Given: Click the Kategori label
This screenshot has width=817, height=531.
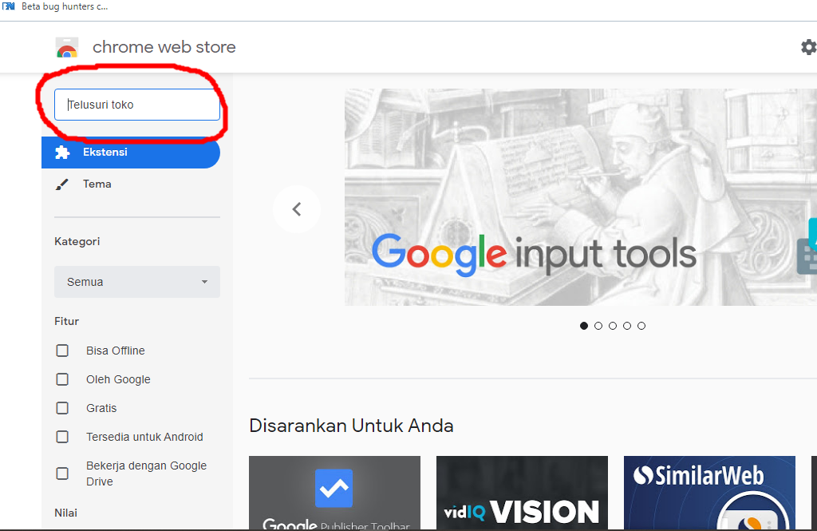Looking at the screenshot, I should (77, 241).
